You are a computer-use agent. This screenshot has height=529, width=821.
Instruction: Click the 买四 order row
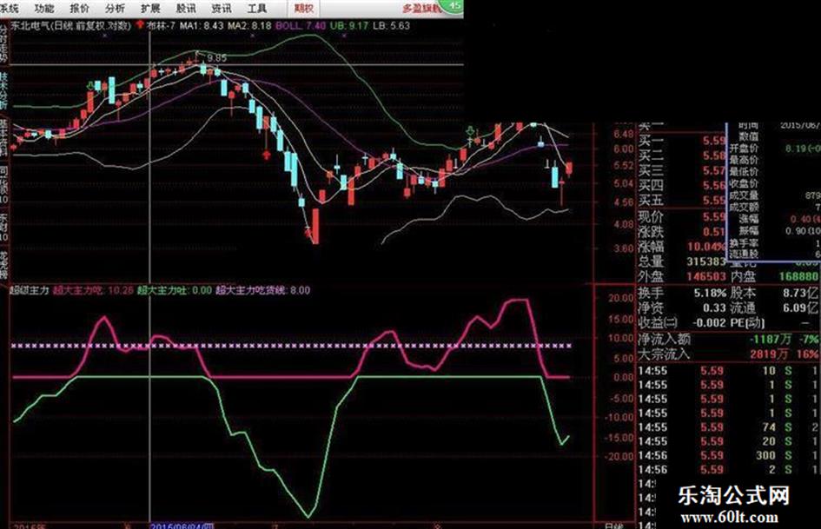(682, 185)
